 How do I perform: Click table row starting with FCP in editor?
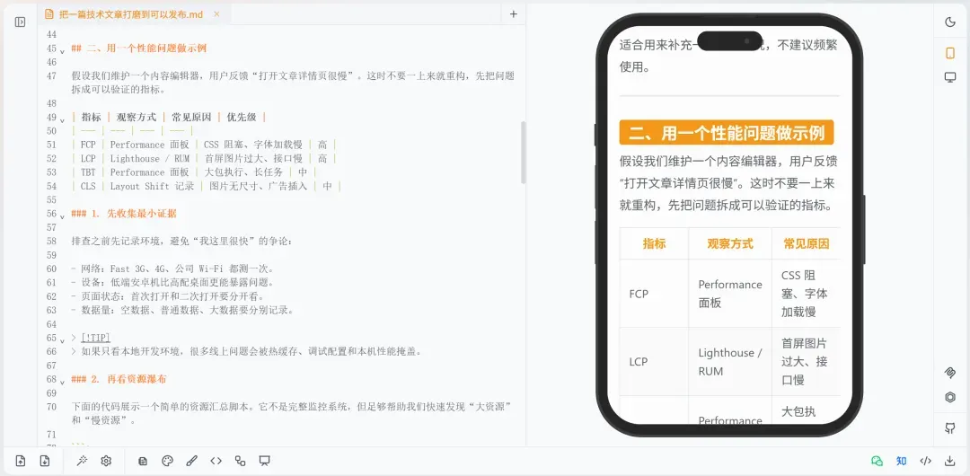(204, 145)
